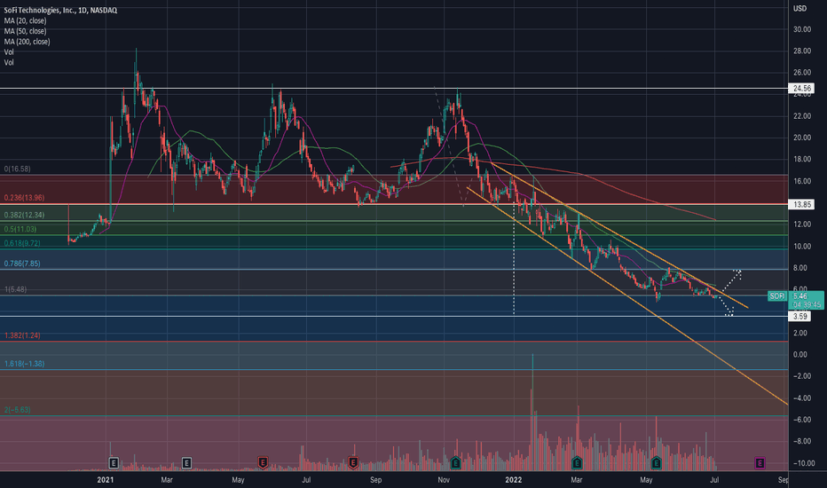This screenshot has height=488, width=827.
Task: Select the green earnings marker above May 2022
Action: pos(656,463)
